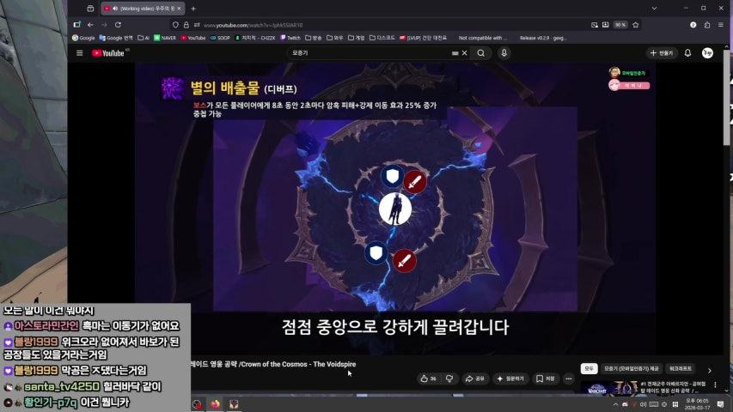Open Firefox from the taskbar

pos(215,404)
